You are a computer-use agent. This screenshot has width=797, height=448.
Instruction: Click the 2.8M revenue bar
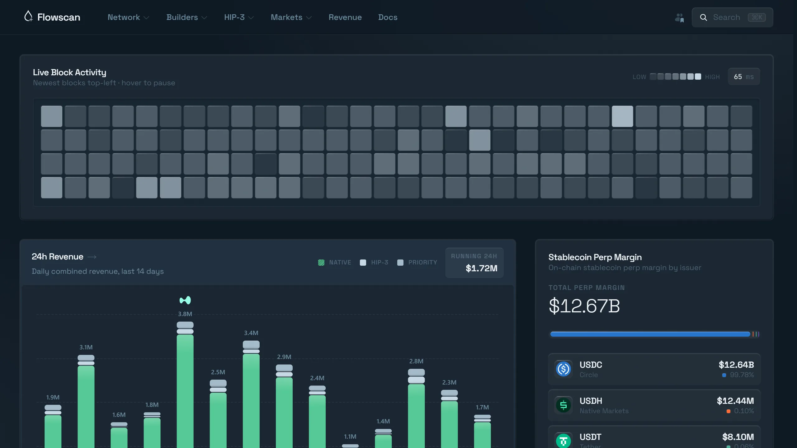[x=416, y=408]
